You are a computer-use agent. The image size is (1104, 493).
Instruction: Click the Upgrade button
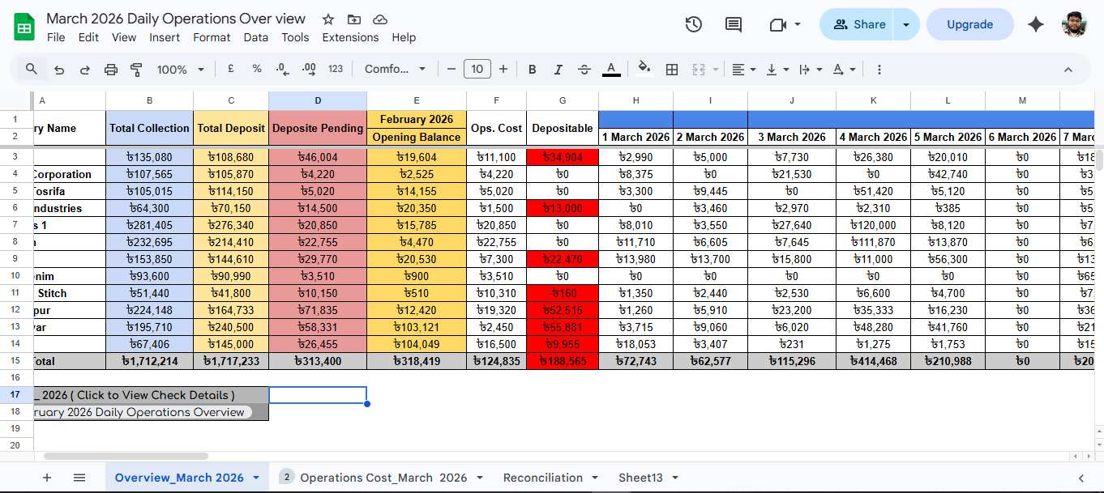point(969,24)
